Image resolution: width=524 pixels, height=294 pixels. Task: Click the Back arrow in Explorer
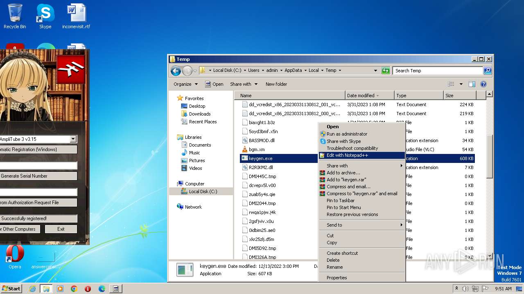coord(176,71)
